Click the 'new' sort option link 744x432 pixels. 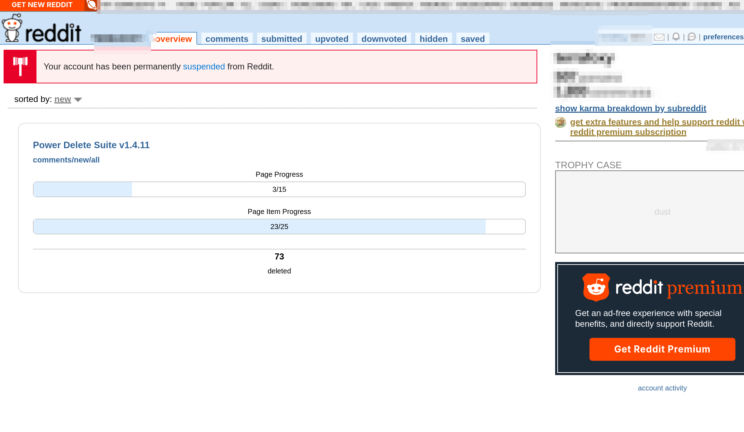click(63, 99)
